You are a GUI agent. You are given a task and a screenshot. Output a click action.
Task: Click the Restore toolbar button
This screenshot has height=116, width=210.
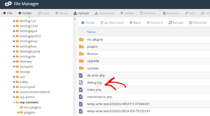pyautogui.click(x=148, y=13)
